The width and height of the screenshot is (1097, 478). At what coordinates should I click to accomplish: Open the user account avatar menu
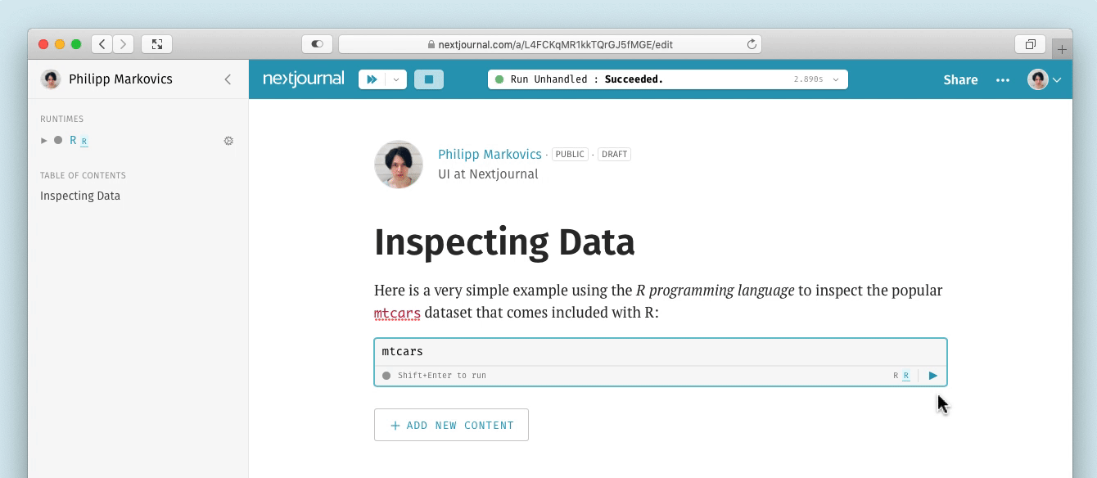(1045, 79)
